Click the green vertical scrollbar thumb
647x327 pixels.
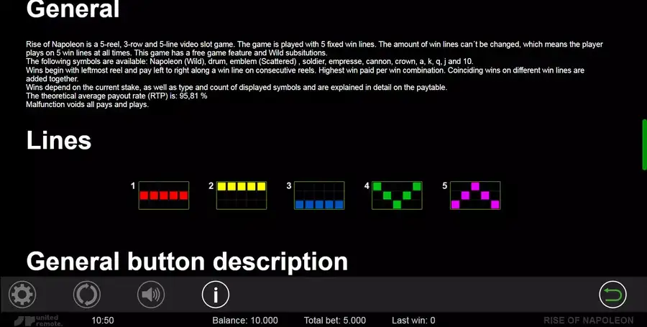pos(644,144)
